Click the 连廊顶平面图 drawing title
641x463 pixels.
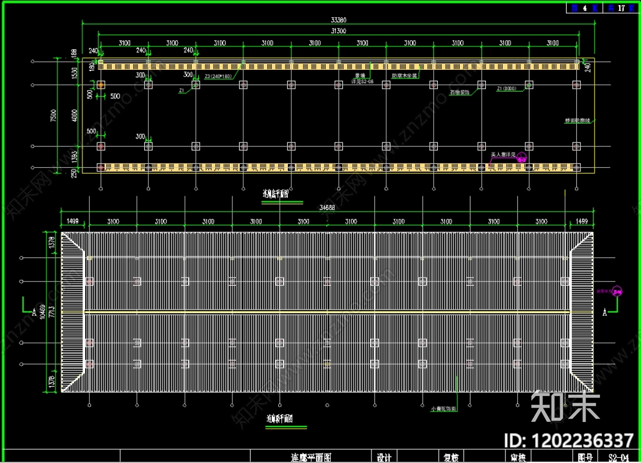[x=280, y=418]
